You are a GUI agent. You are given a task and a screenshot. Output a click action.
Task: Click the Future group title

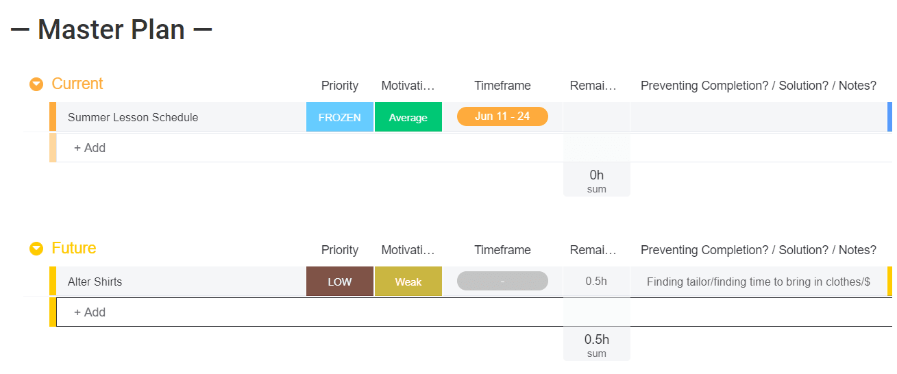[74, 248]
